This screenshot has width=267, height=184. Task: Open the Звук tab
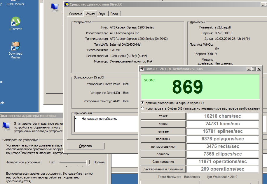point(102,14)
